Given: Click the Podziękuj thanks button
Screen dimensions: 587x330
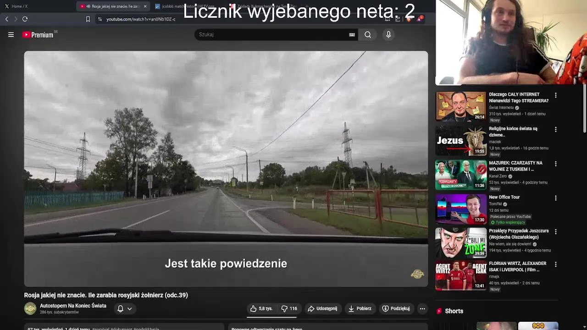Looking at the screenshot, I should pyautogui.click(x=396, y=308).
